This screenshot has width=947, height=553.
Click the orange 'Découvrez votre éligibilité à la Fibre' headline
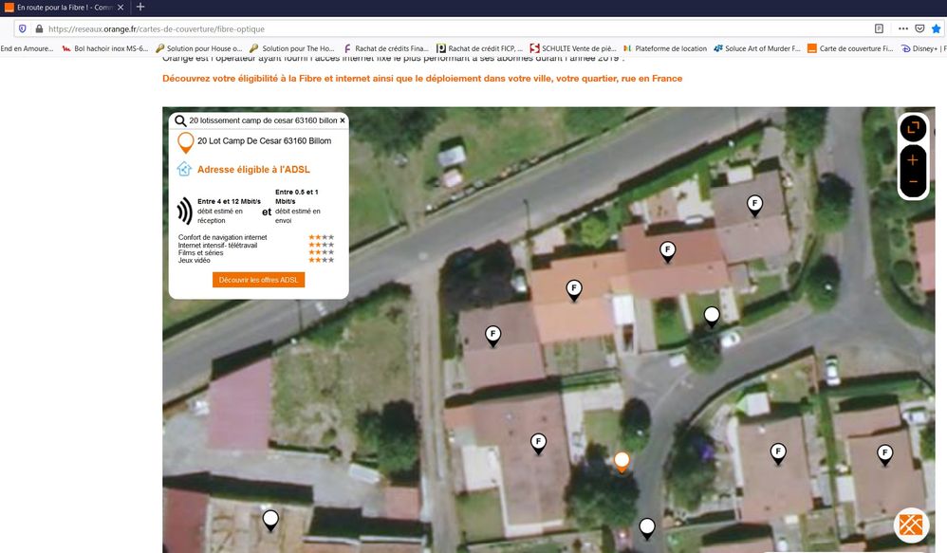click(x=422, y=79)
